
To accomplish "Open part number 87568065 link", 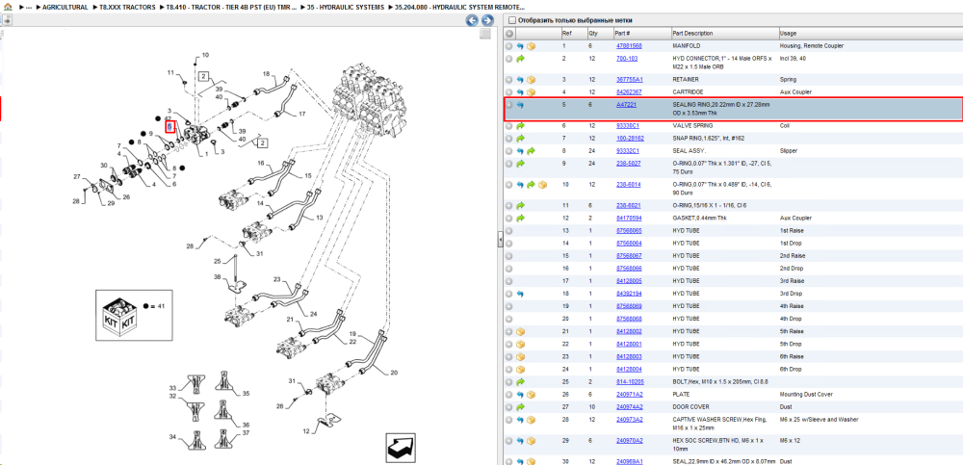I will click(x=629, y=231).
